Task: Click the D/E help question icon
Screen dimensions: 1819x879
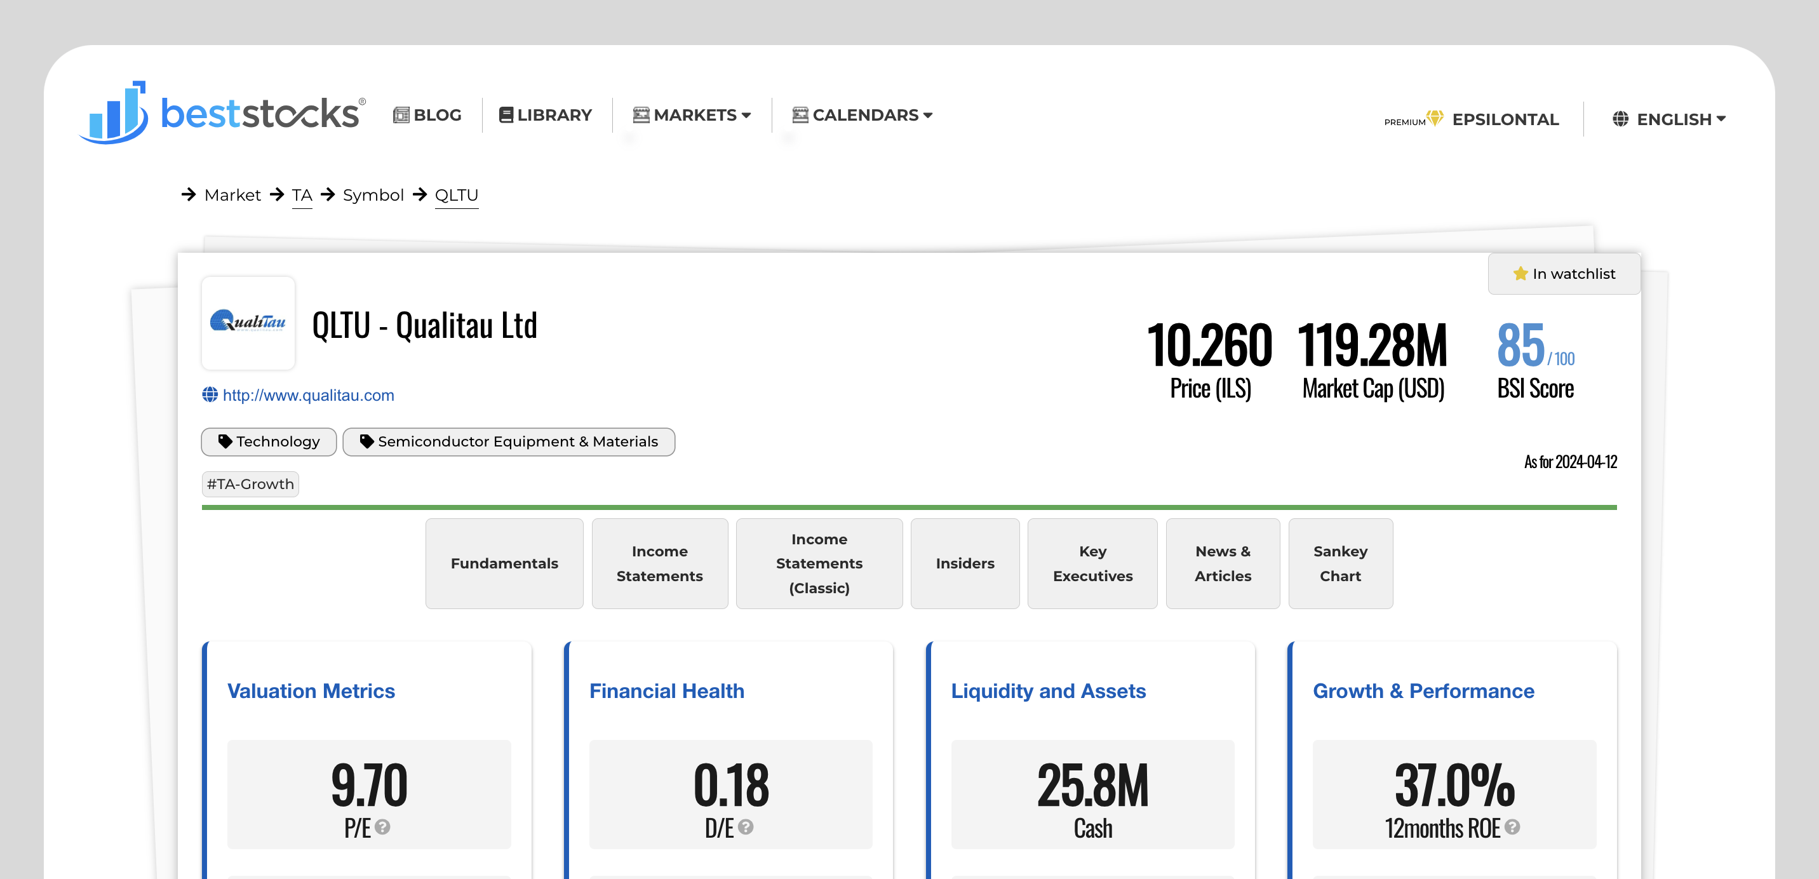Action: 745,827
